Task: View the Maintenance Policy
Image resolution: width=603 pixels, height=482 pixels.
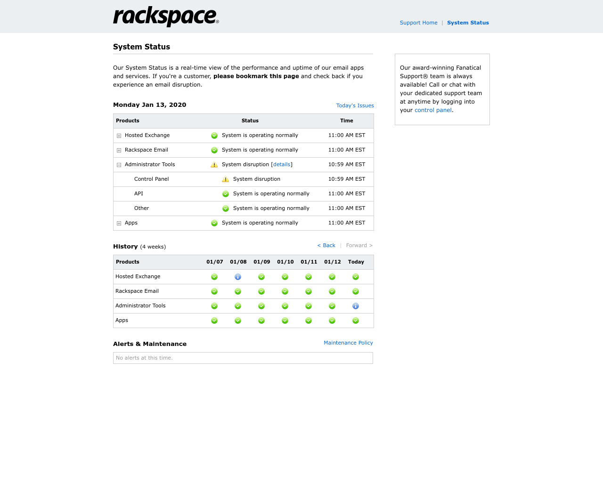Action: pyautogui.click(x=348, y=343)
